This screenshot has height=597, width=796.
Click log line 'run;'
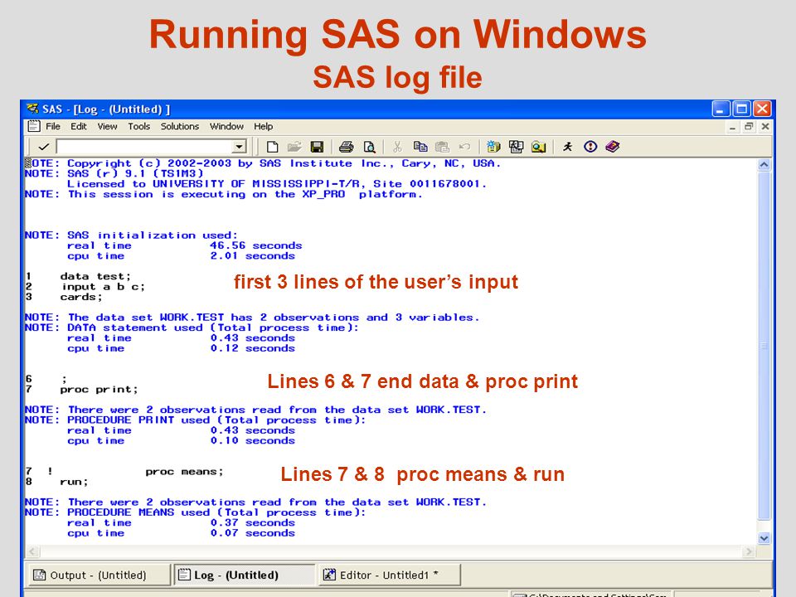tap(74, 482)
